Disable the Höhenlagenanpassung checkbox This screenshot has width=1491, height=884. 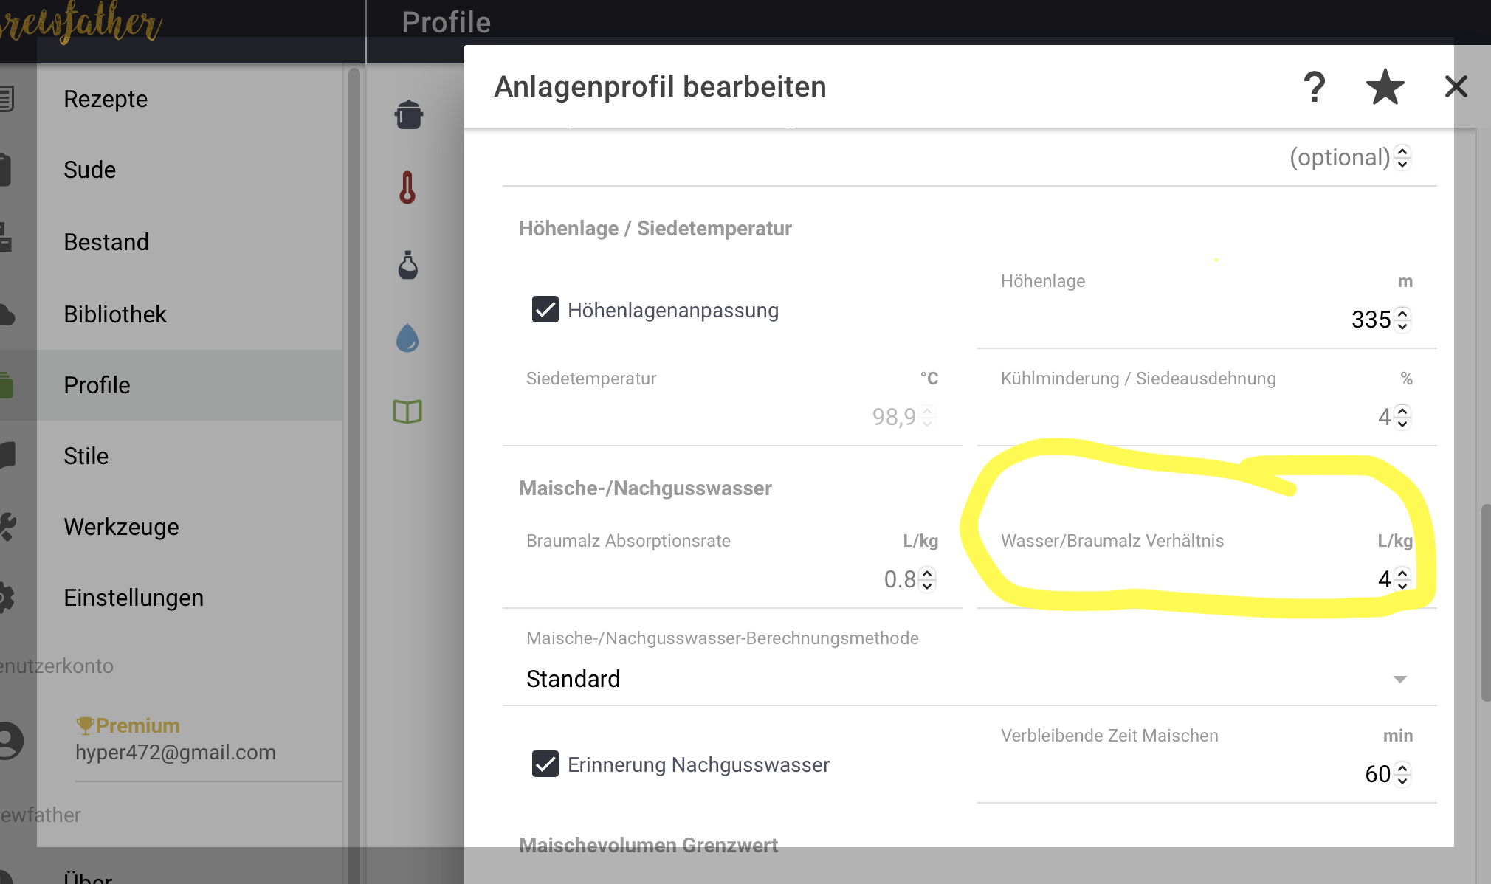click(x=545, y=310)
